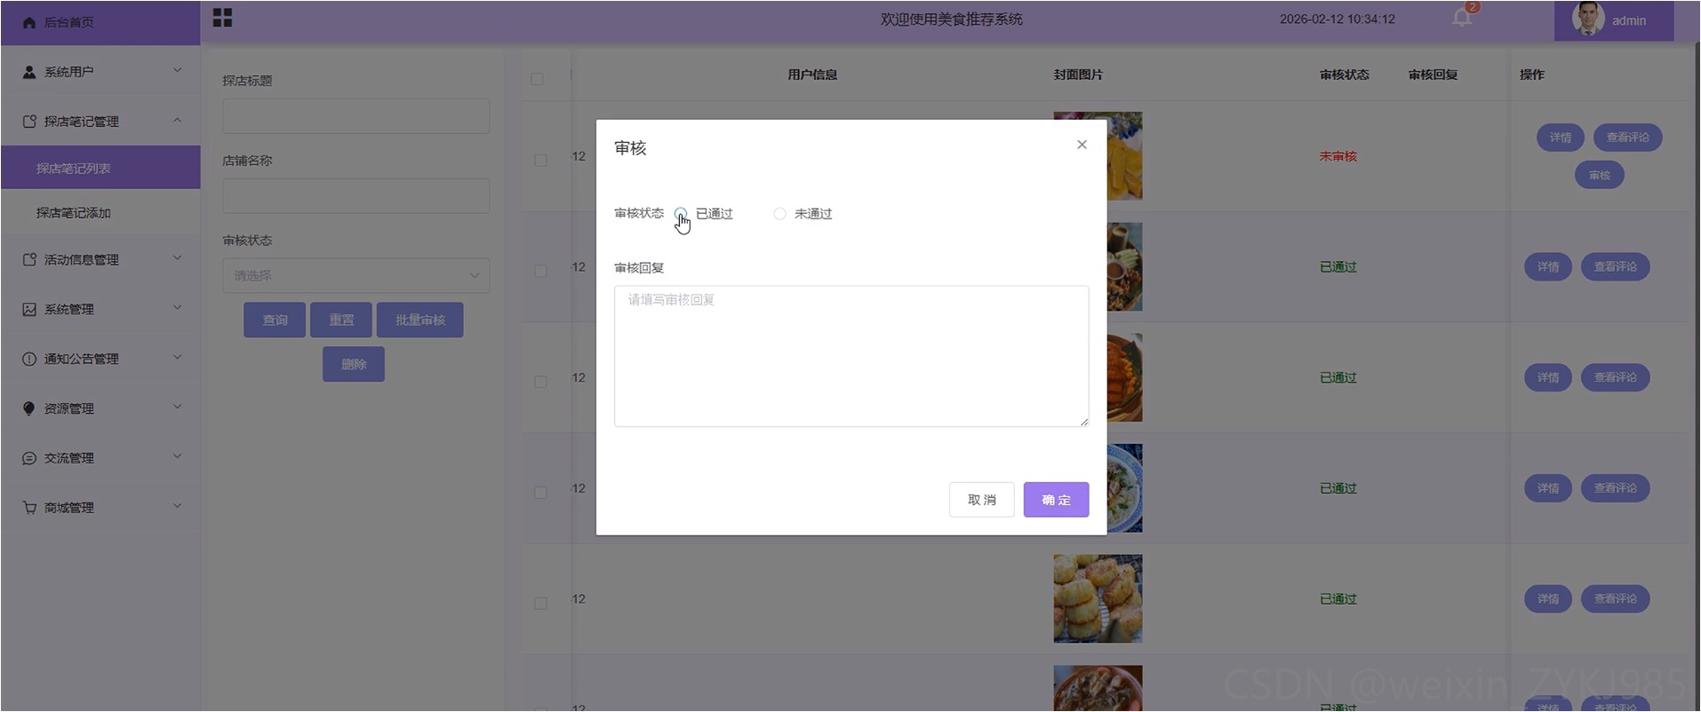Click the 查询 search button
Viewport: 1701px width, 712px height.
coord(275,320)
